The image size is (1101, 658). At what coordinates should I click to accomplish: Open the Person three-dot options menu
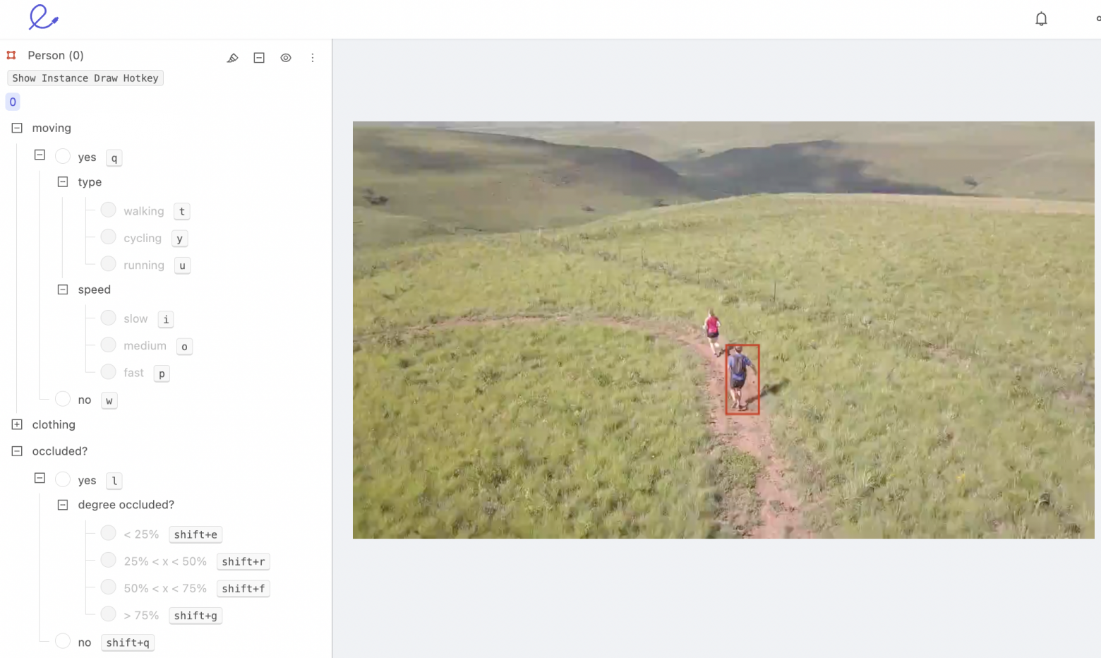[x=313, y=58]
